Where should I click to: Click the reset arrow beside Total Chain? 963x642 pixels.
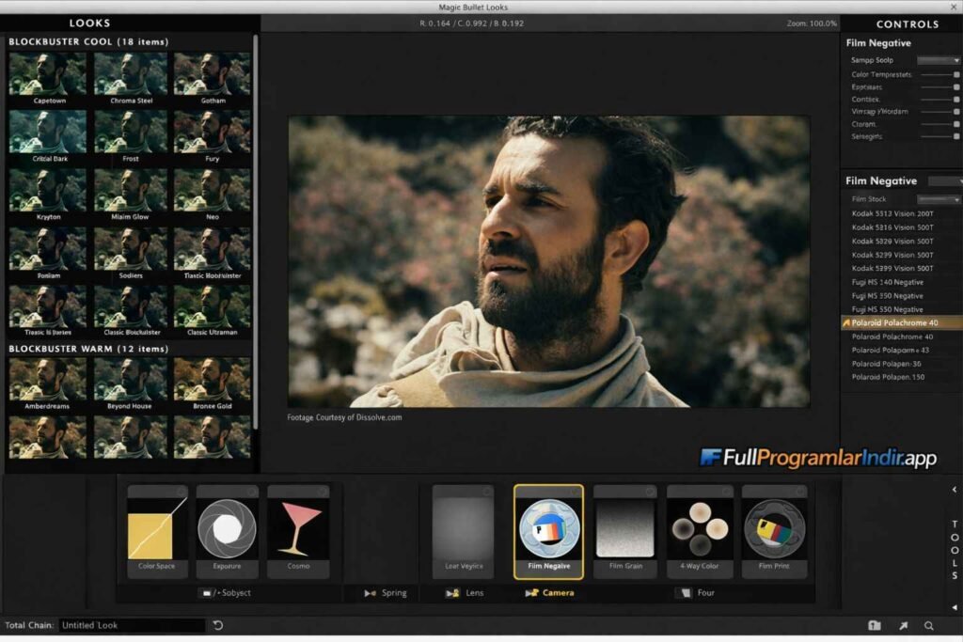click(217, 624)
